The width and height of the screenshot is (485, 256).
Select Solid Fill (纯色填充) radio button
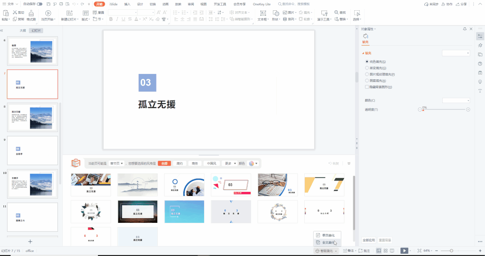pyautogui.click(x=367, y=62)
